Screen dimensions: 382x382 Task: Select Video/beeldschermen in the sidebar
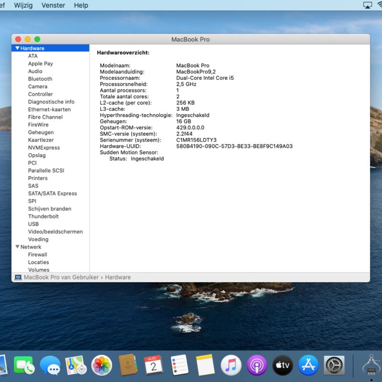[55, 232]
